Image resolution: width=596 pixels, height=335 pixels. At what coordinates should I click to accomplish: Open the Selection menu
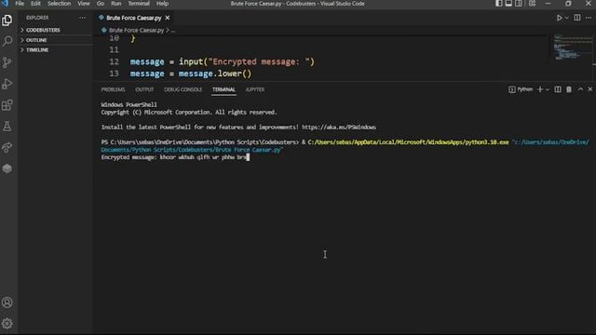pos(59,4)
